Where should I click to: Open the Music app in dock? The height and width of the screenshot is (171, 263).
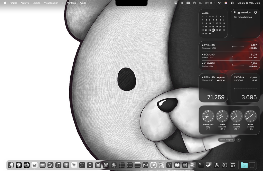pos(58,165)
